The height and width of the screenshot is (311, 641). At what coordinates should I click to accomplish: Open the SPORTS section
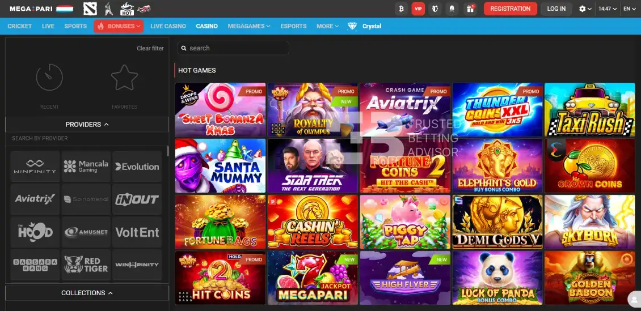(75, 26)
